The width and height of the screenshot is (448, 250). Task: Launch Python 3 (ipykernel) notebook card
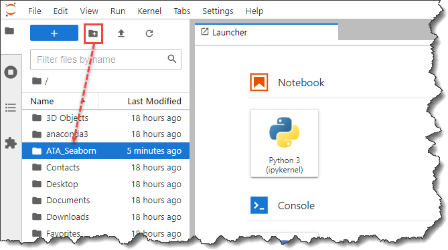coord(285,144)
